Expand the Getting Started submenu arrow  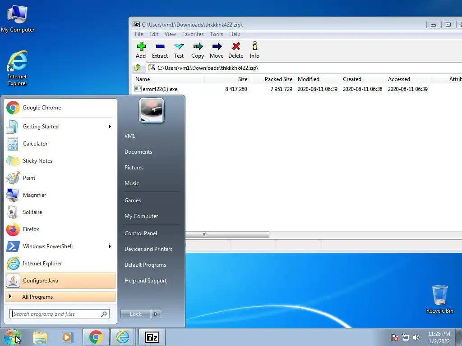tap(110, 127)
